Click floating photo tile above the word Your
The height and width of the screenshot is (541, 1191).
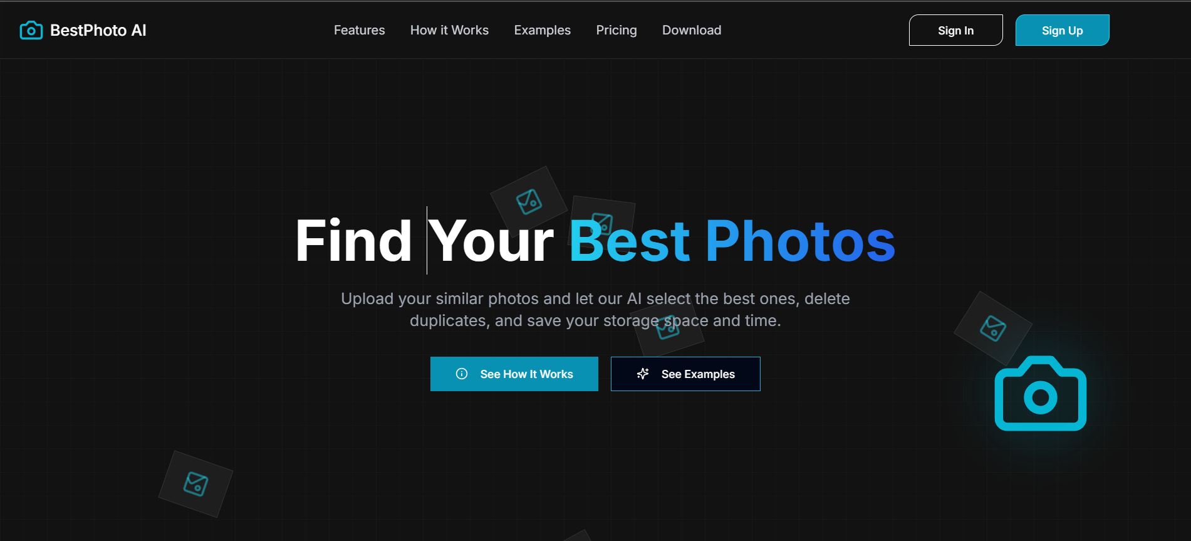click(529, 202)
